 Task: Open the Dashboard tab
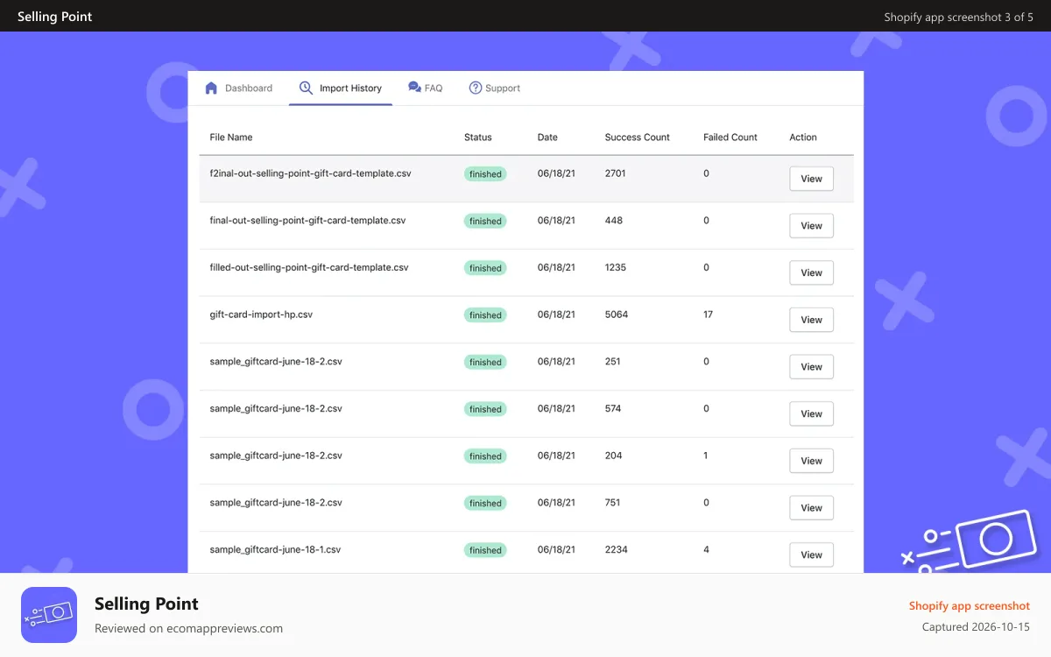tap(238, 88)
